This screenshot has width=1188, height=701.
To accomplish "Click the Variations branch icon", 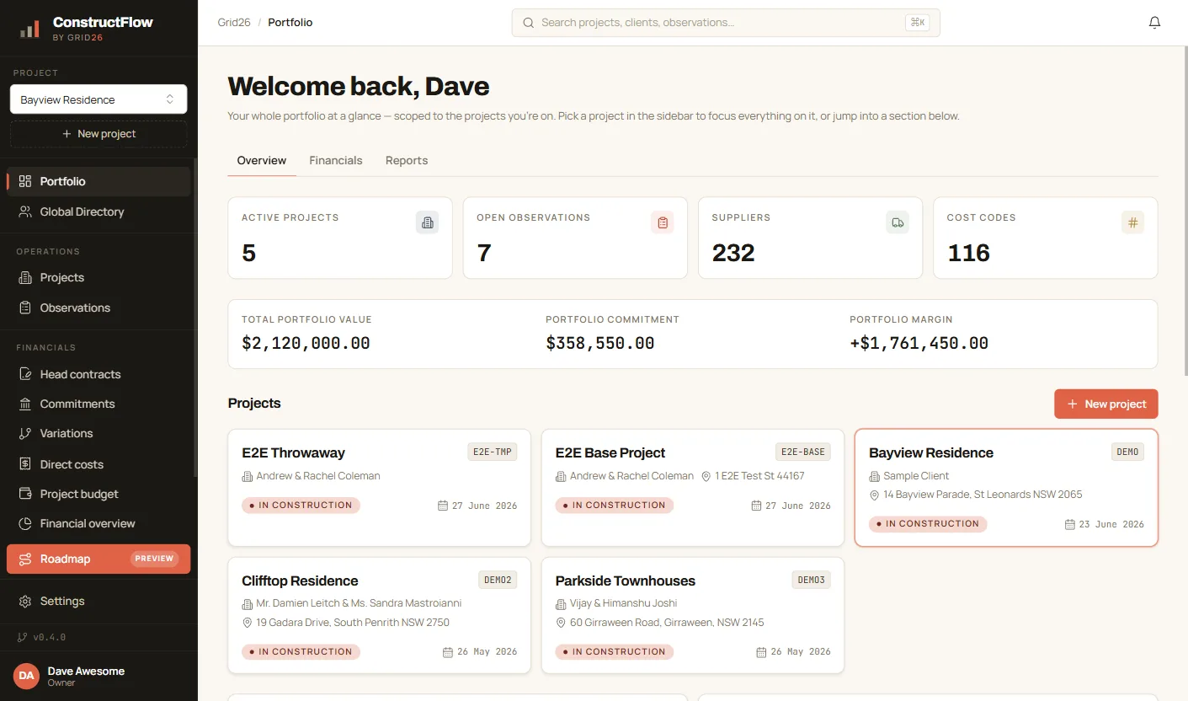I will click(25, 433).
